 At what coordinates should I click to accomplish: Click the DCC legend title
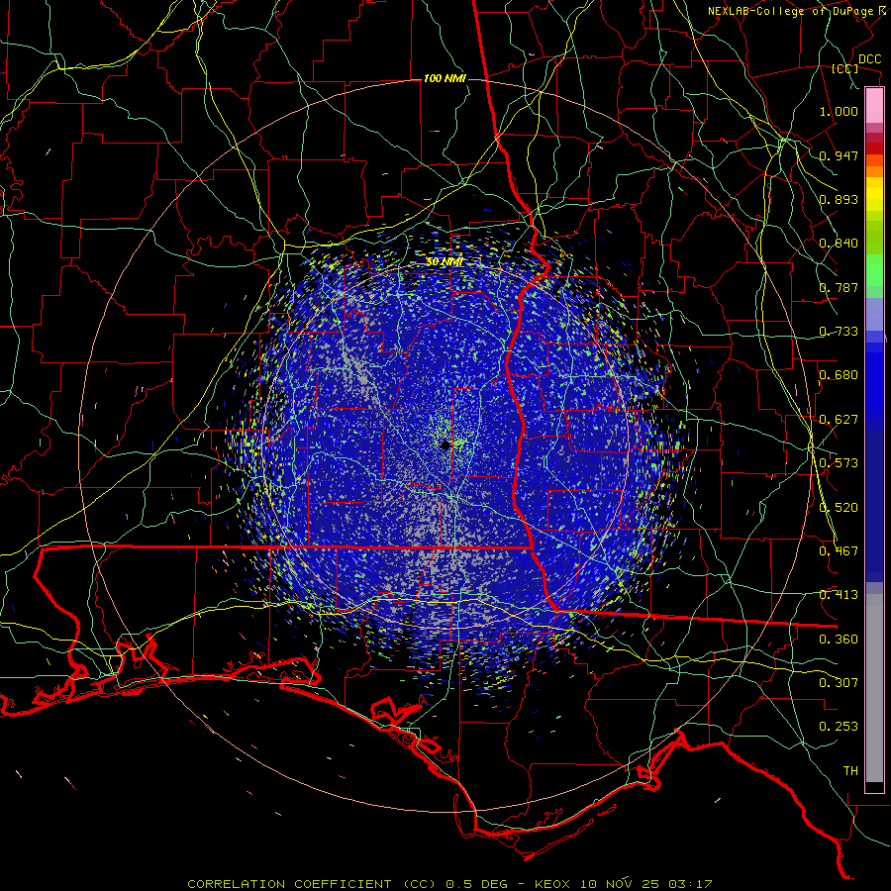(869, 59)
